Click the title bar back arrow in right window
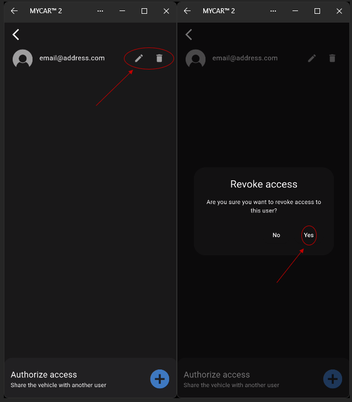The image size is (352, 402). coord(187,11)
